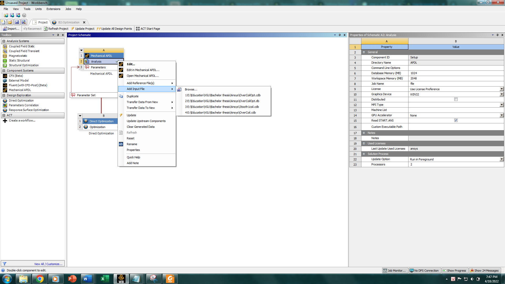This screenshot has width=505, height=284.
Task: Edit the Database Memory (MB) value field
Action: [x=456, y=73]
